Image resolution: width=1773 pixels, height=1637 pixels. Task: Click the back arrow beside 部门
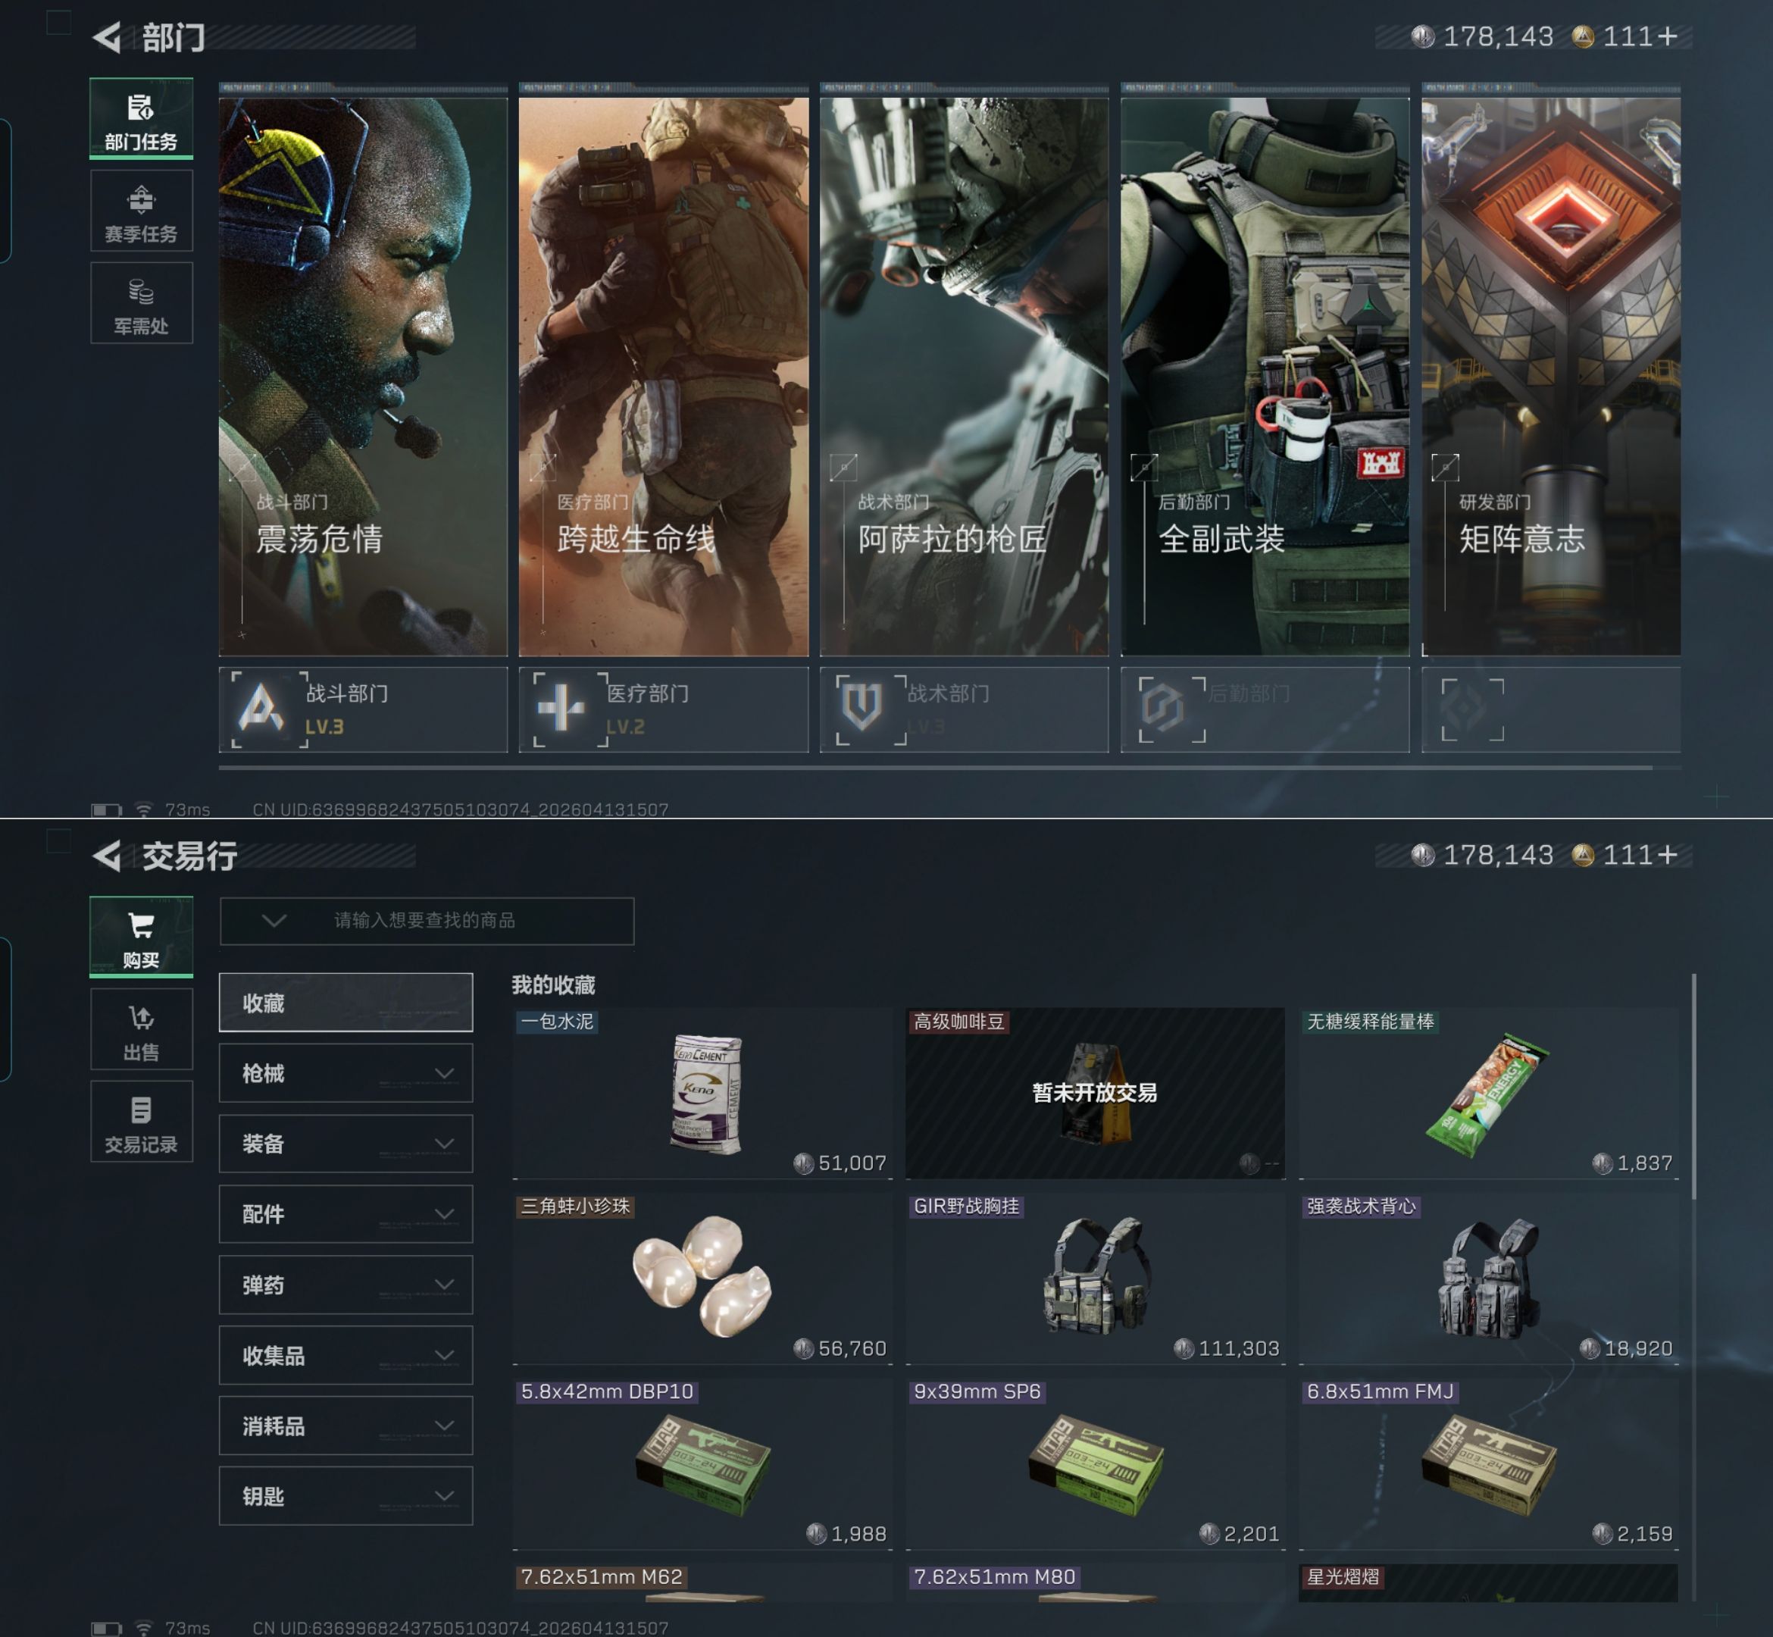coord(107,37)
